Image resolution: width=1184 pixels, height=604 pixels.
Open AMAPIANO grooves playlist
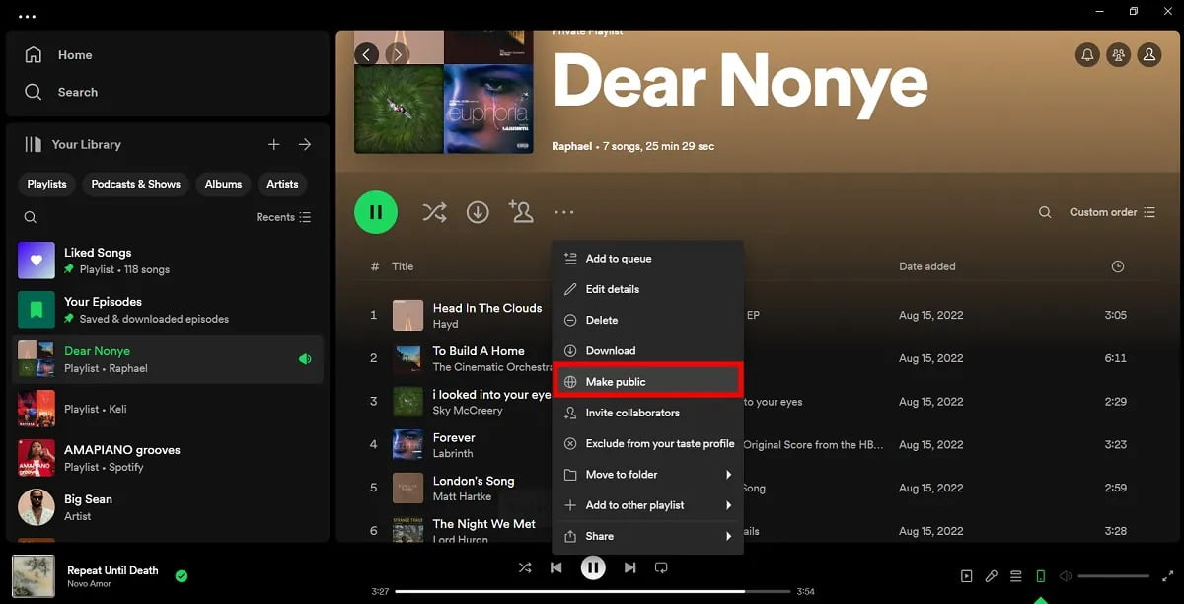[x=168, y=458]
